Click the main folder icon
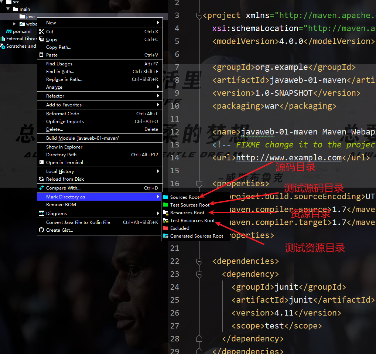 [16, 9]
